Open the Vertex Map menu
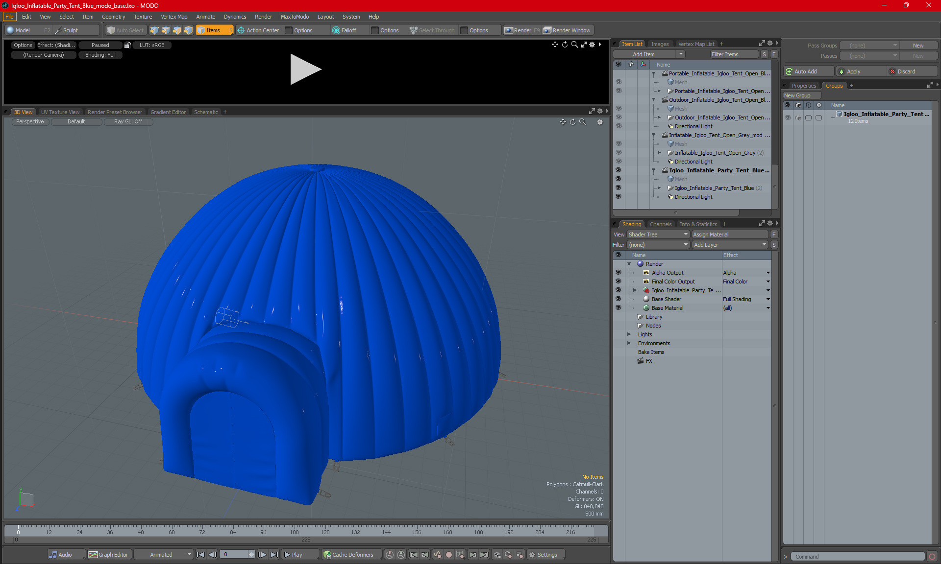The width and height of the screenshot is (941, 564). pos(174,17)
